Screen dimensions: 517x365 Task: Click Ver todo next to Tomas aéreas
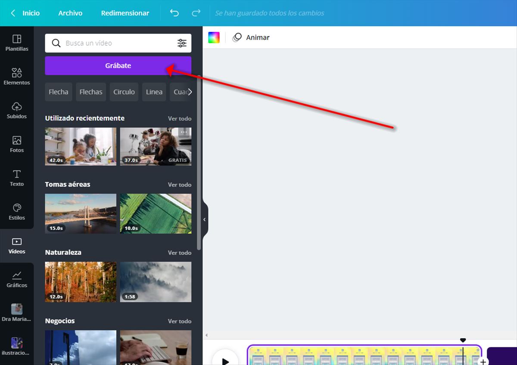[x=179, y=184]
